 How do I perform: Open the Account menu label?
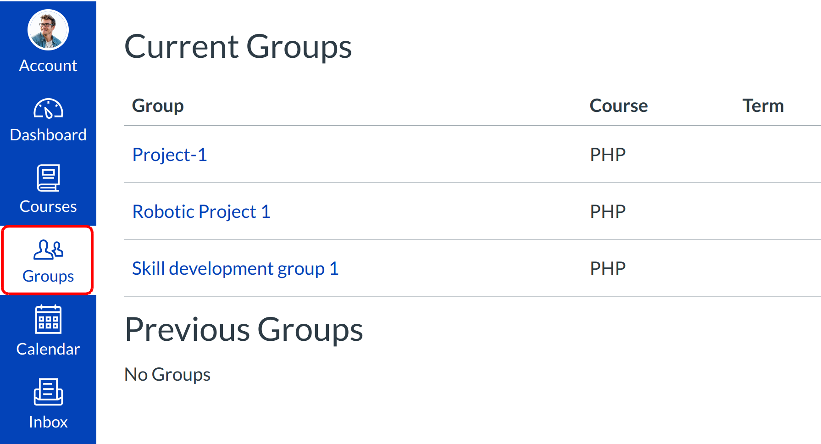tap(48, 66)
